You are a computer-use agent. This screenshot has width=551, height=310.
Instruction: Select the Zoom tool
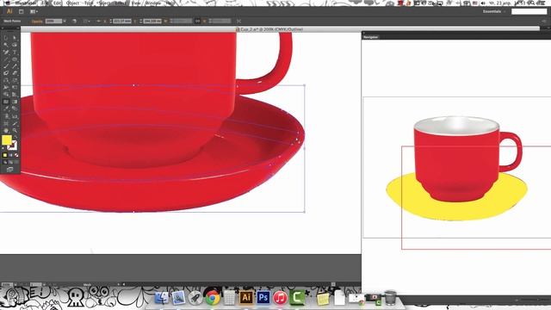pyautogui.click(x=15, y=130)
